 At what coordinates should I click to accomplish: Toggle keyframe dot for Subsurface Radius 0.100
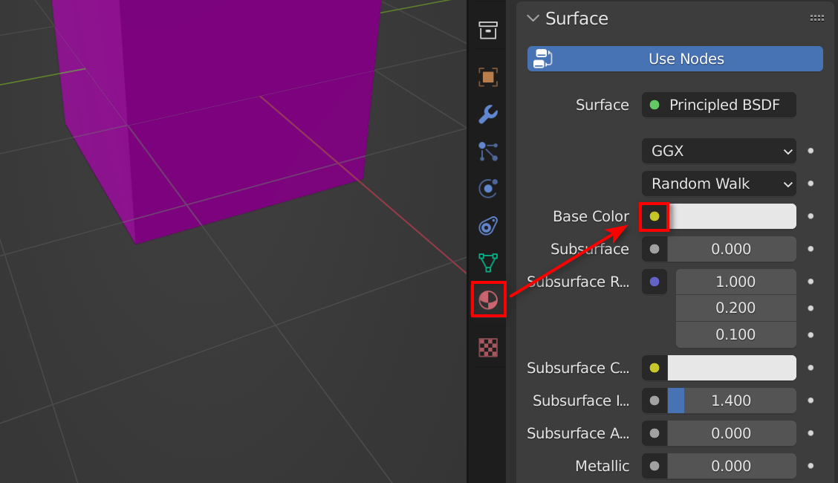811,335
